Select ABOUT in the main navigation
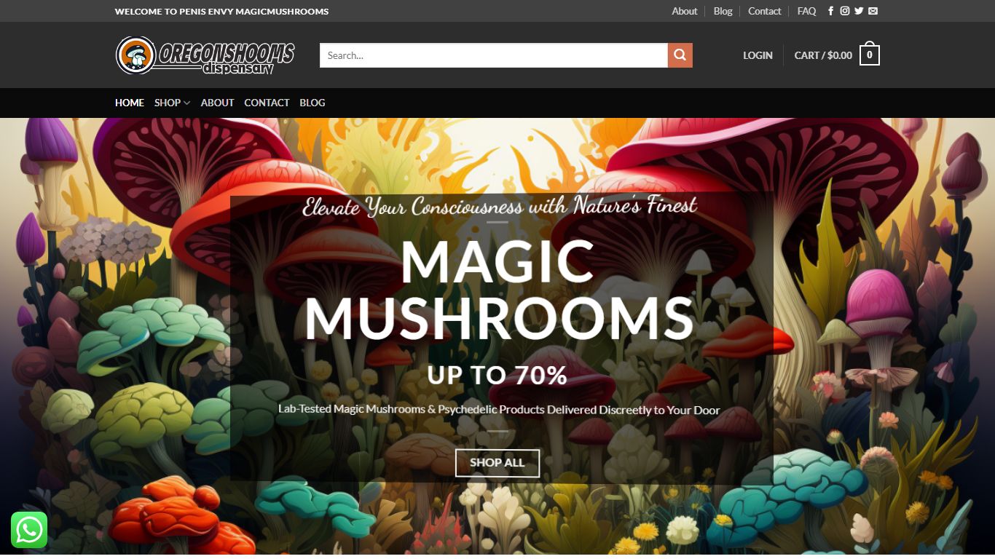Viewport: 995px width, 559px height. coord(217,103)
